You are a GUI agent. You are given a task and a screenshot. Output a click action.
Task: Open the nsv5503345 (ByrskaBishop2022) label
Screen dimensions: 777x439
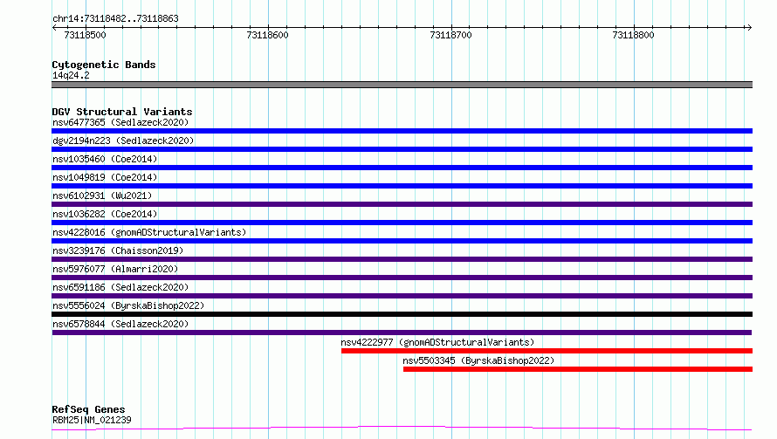coord(478,360)
